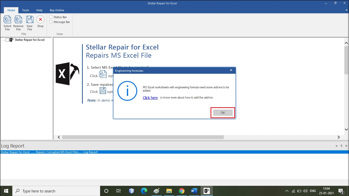Open the Windows Start menu
The height and width of the screenshot is (196, 349).
tap(6, 191)
